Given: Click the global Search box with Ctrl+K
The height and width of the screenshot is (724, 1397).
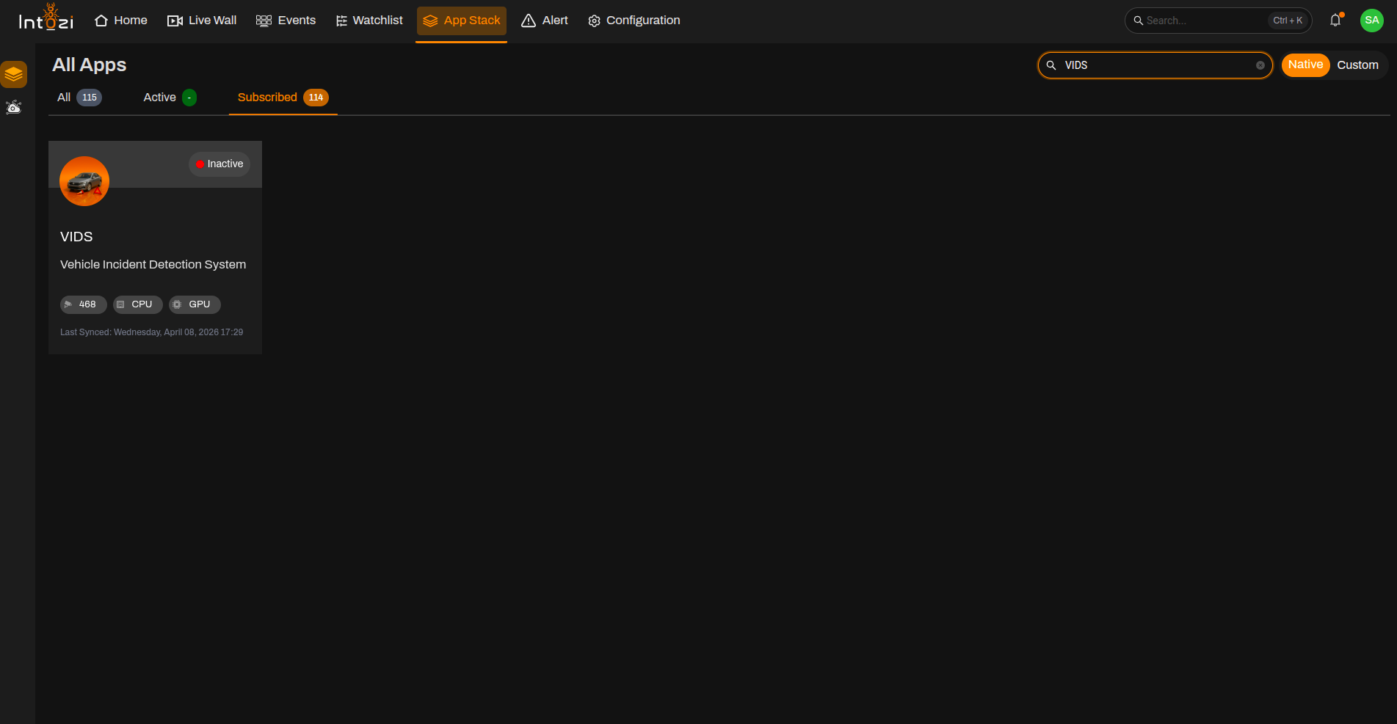Looking at the screenshot, I should click(1218, 21).
